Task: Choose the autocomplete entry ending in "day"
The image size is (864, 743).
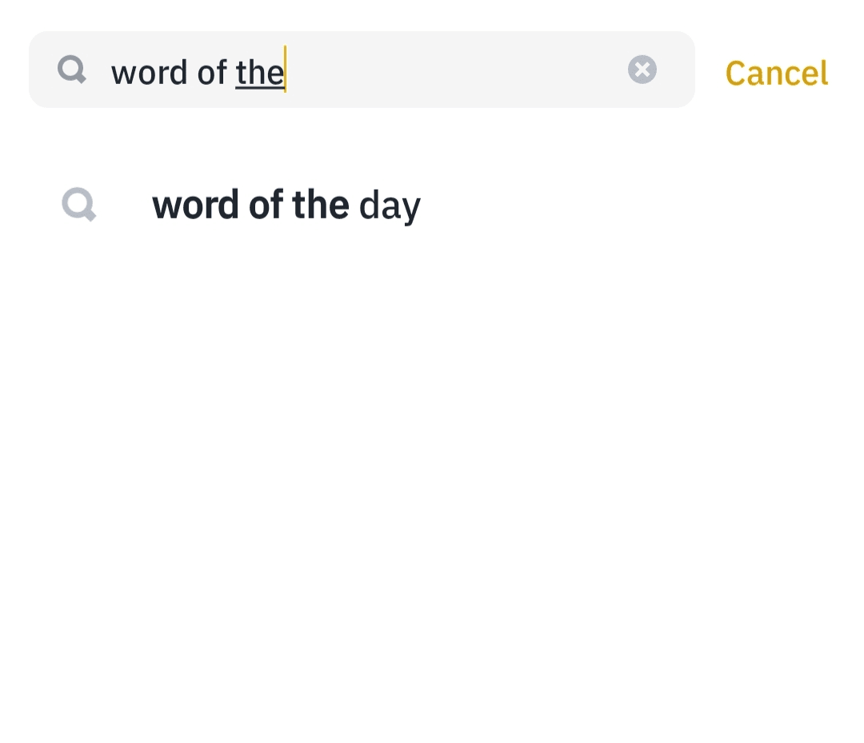Action: pyautogui.click(x=286, y=206)
